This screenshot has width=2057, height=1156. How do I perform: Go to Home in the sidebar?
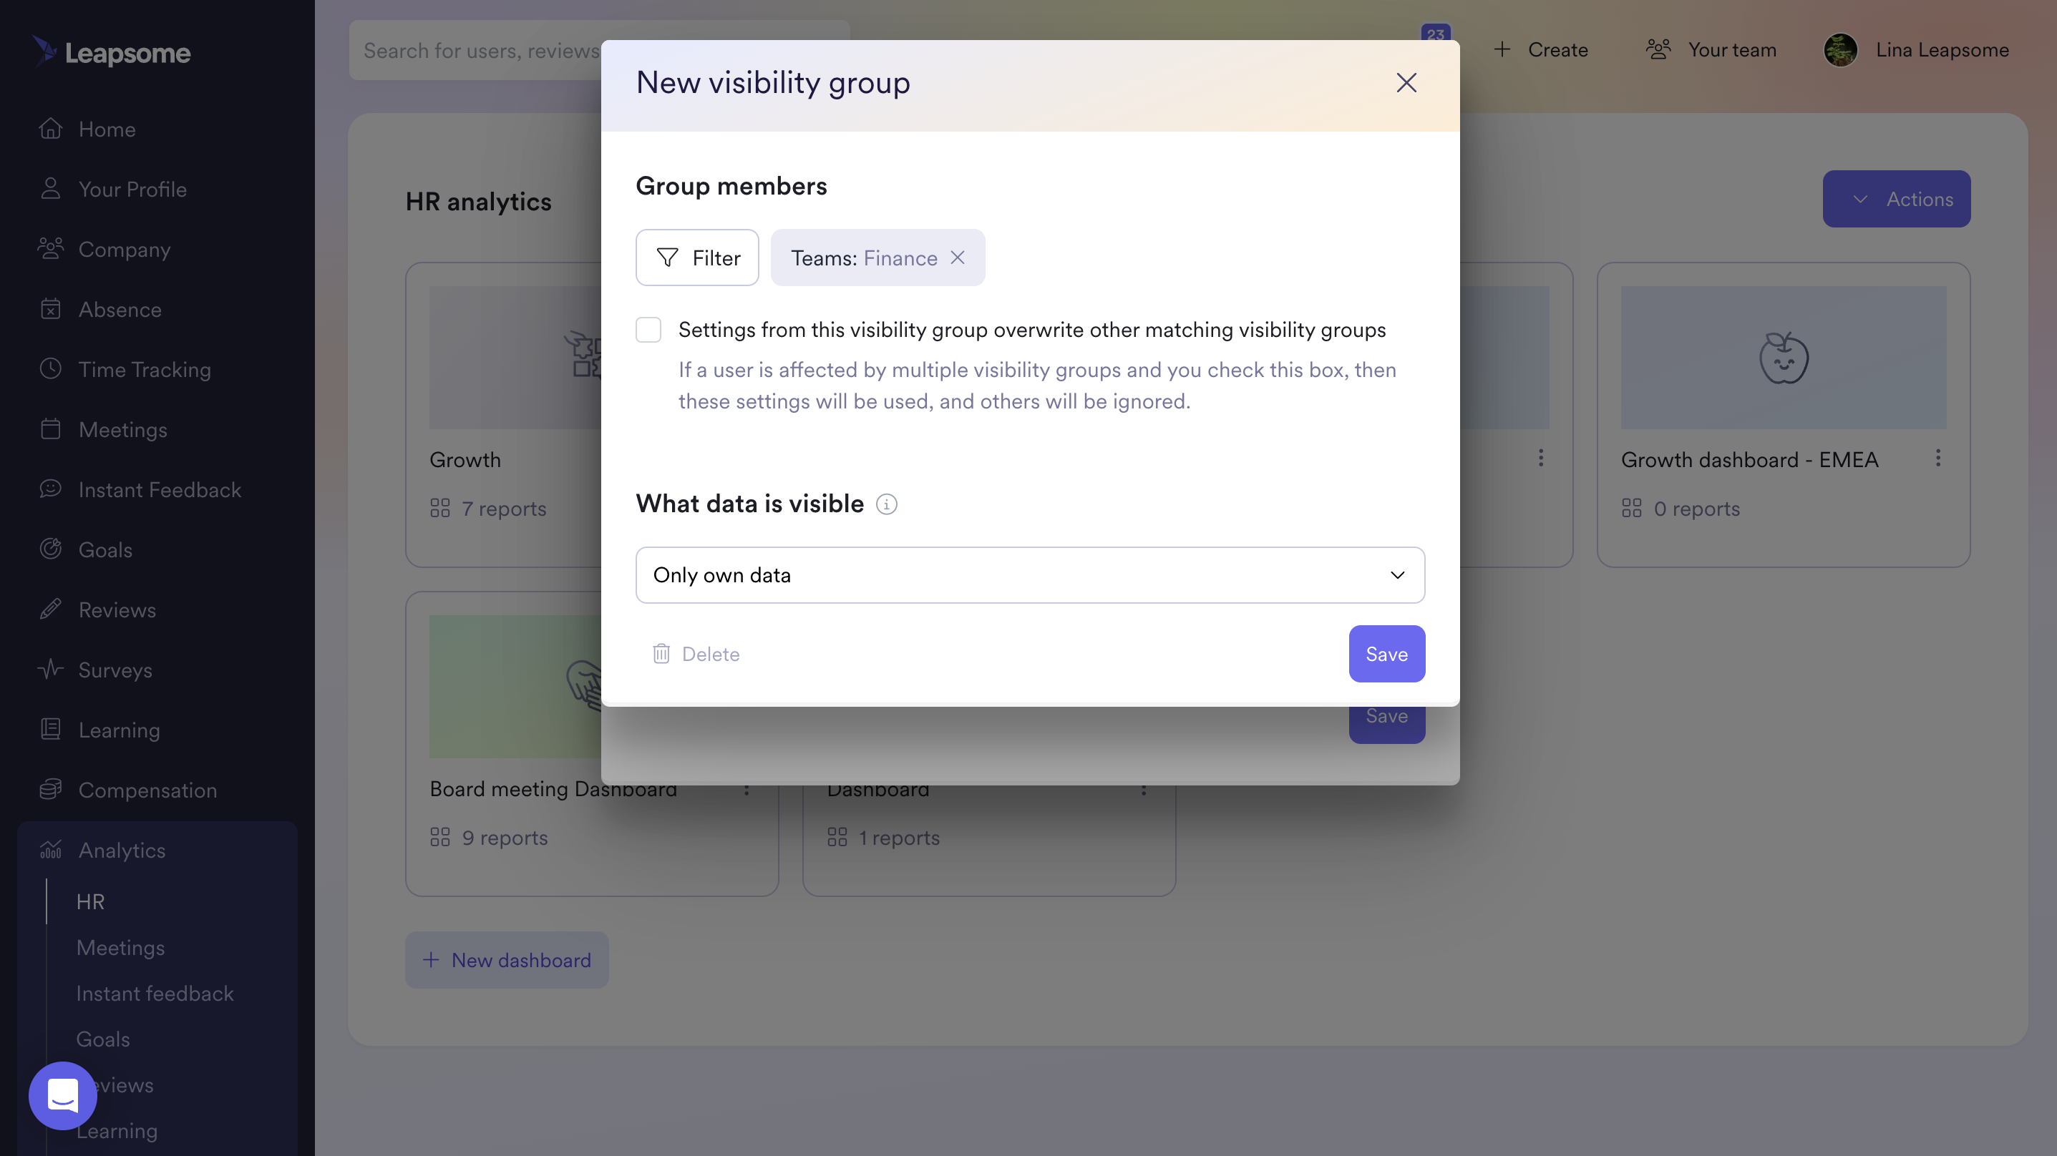107,129
